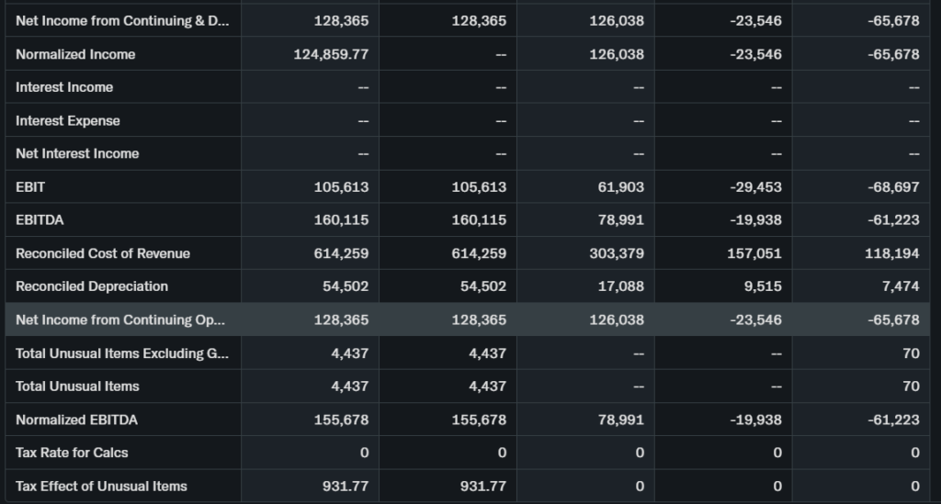The image size is (941, 504).
Task: Click the -68,697 EBIT value cell
Action: [x=892, y=186]
